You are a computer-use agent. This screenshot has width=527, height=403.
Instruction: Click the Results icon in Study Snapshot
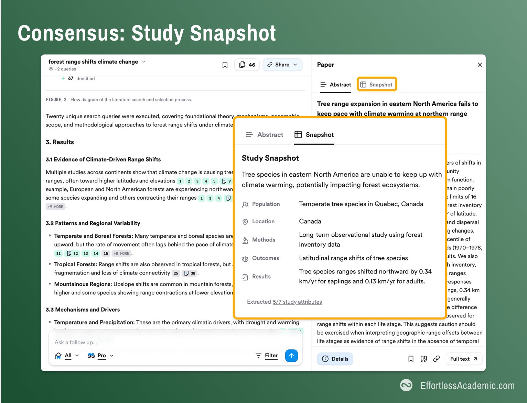[x=245, y=277]
